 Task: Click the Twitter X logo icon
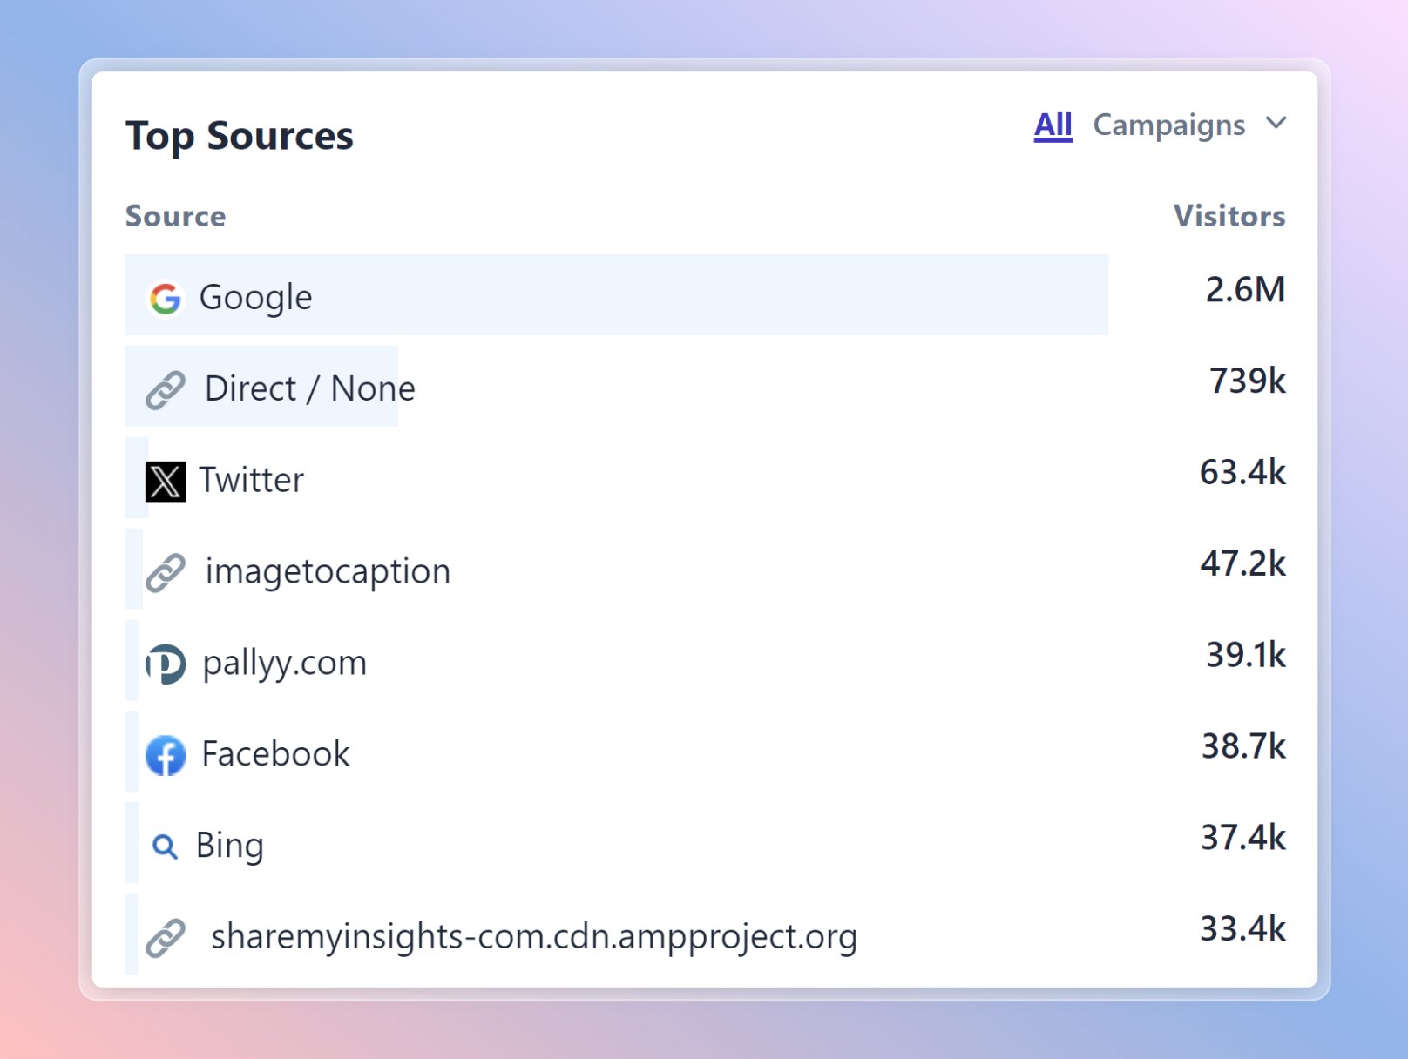tap(165, 481)
